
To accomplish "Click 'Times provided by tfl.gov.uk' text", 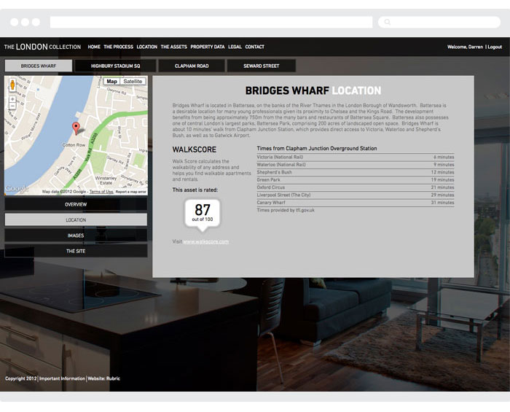I will tap(286, 210).
